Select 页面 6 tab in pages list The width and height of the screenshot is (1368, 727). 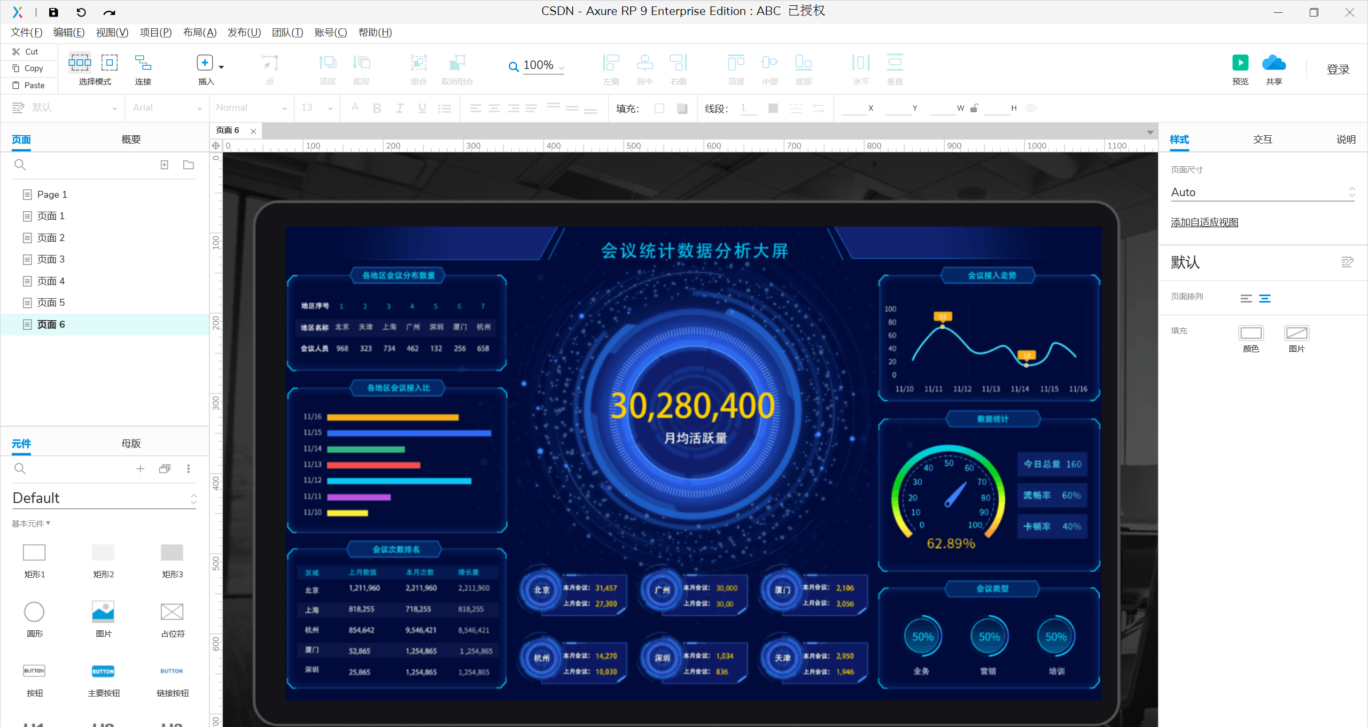pos(52,324)
